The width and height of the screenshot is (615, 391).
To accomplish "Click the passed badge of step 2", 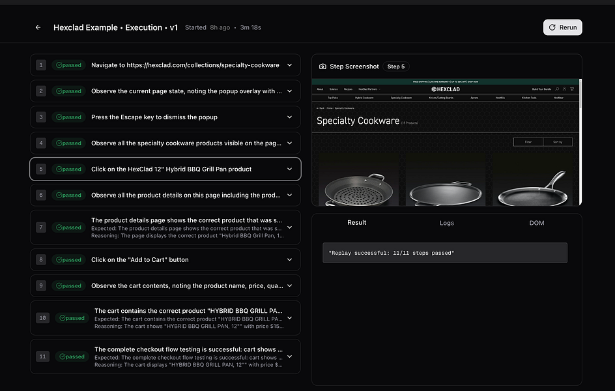I will point(68,91).
